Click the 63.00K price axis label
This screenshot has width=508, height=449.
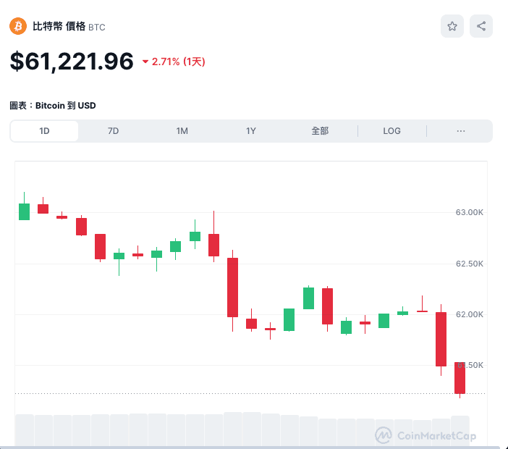pos(469,213)
